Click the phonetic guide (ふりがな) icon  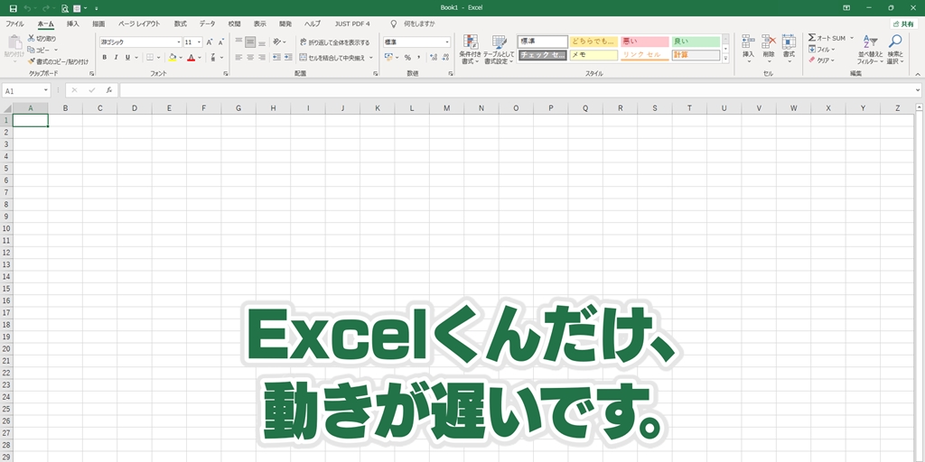point(213,57)
